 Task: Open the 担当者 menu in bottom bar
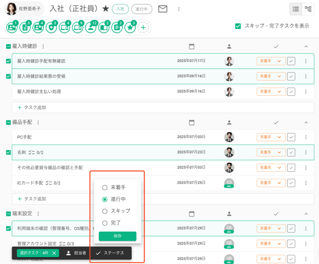[x=76, y=253]
